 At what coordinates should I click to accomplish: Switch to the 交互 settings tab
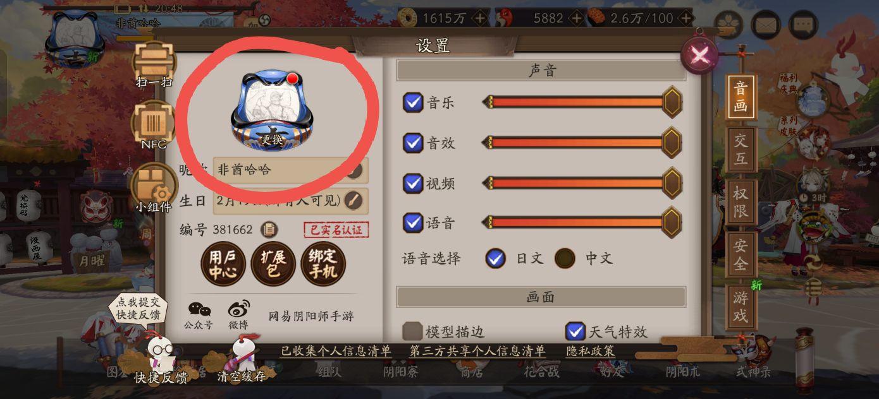[741, 150]
